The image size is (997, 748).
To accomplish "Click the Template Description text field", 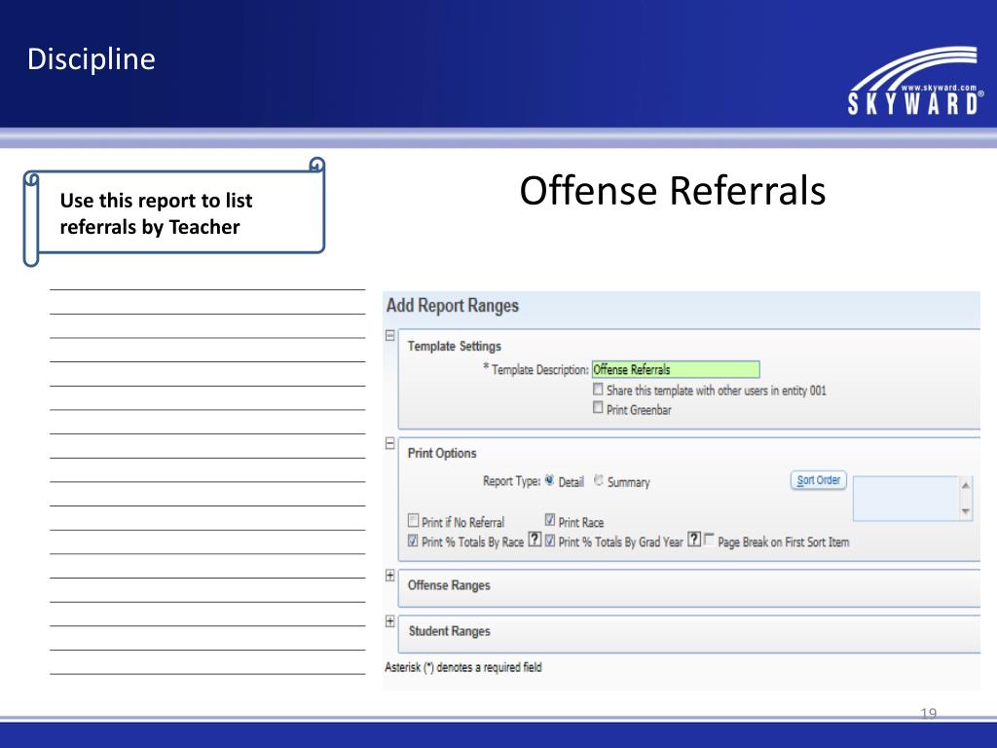I will (676, 370).
